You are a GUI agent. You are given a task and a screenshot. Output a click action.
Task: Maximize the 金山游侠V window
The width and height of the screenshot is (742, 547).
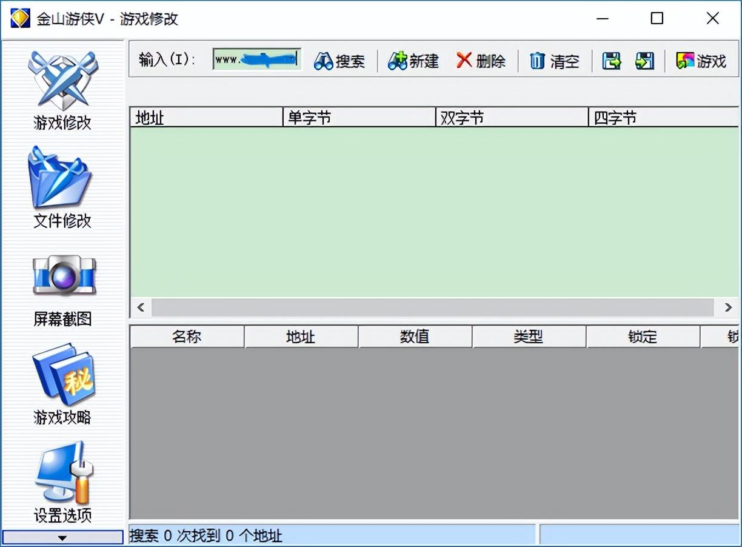(657, 18)
